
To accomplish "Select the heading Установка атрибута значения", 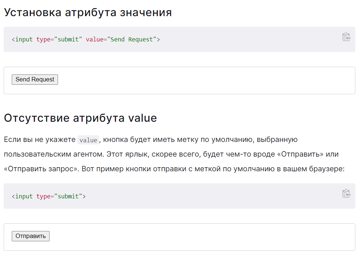I will point(88,12).
